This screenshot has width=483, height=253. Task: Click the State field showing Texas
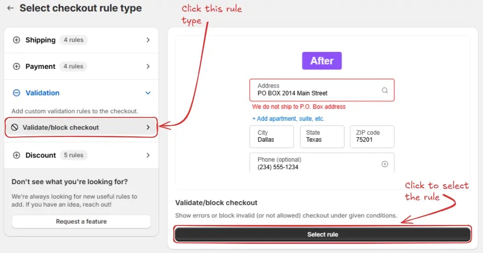[322, 136]
